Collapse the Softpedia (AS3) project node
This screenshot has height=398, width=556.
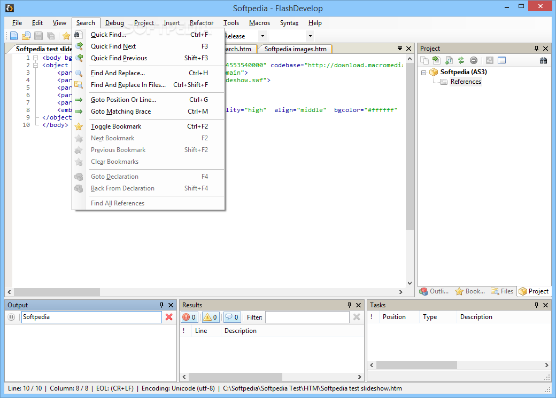click(x=424, y=73)
